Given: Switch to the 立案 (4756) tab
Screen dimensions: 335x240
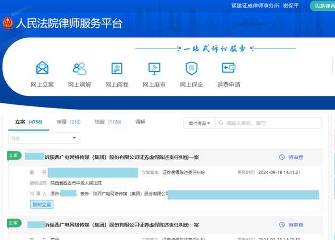Looking at the screenshot, I should [x=29, y=122].
